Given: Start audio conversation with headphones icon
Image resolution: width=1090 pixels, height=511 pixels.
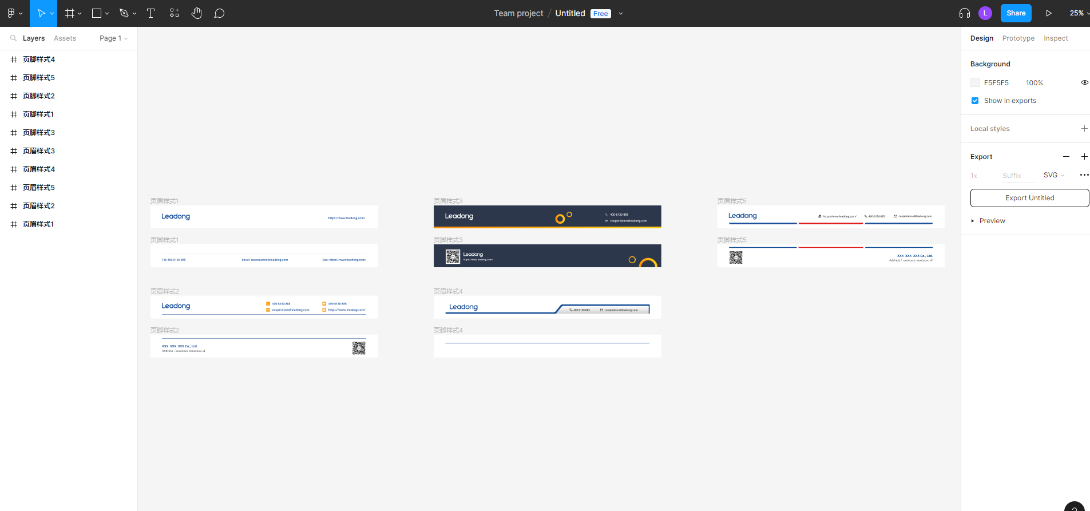Looking at the screenshot, I should point(964,13).
